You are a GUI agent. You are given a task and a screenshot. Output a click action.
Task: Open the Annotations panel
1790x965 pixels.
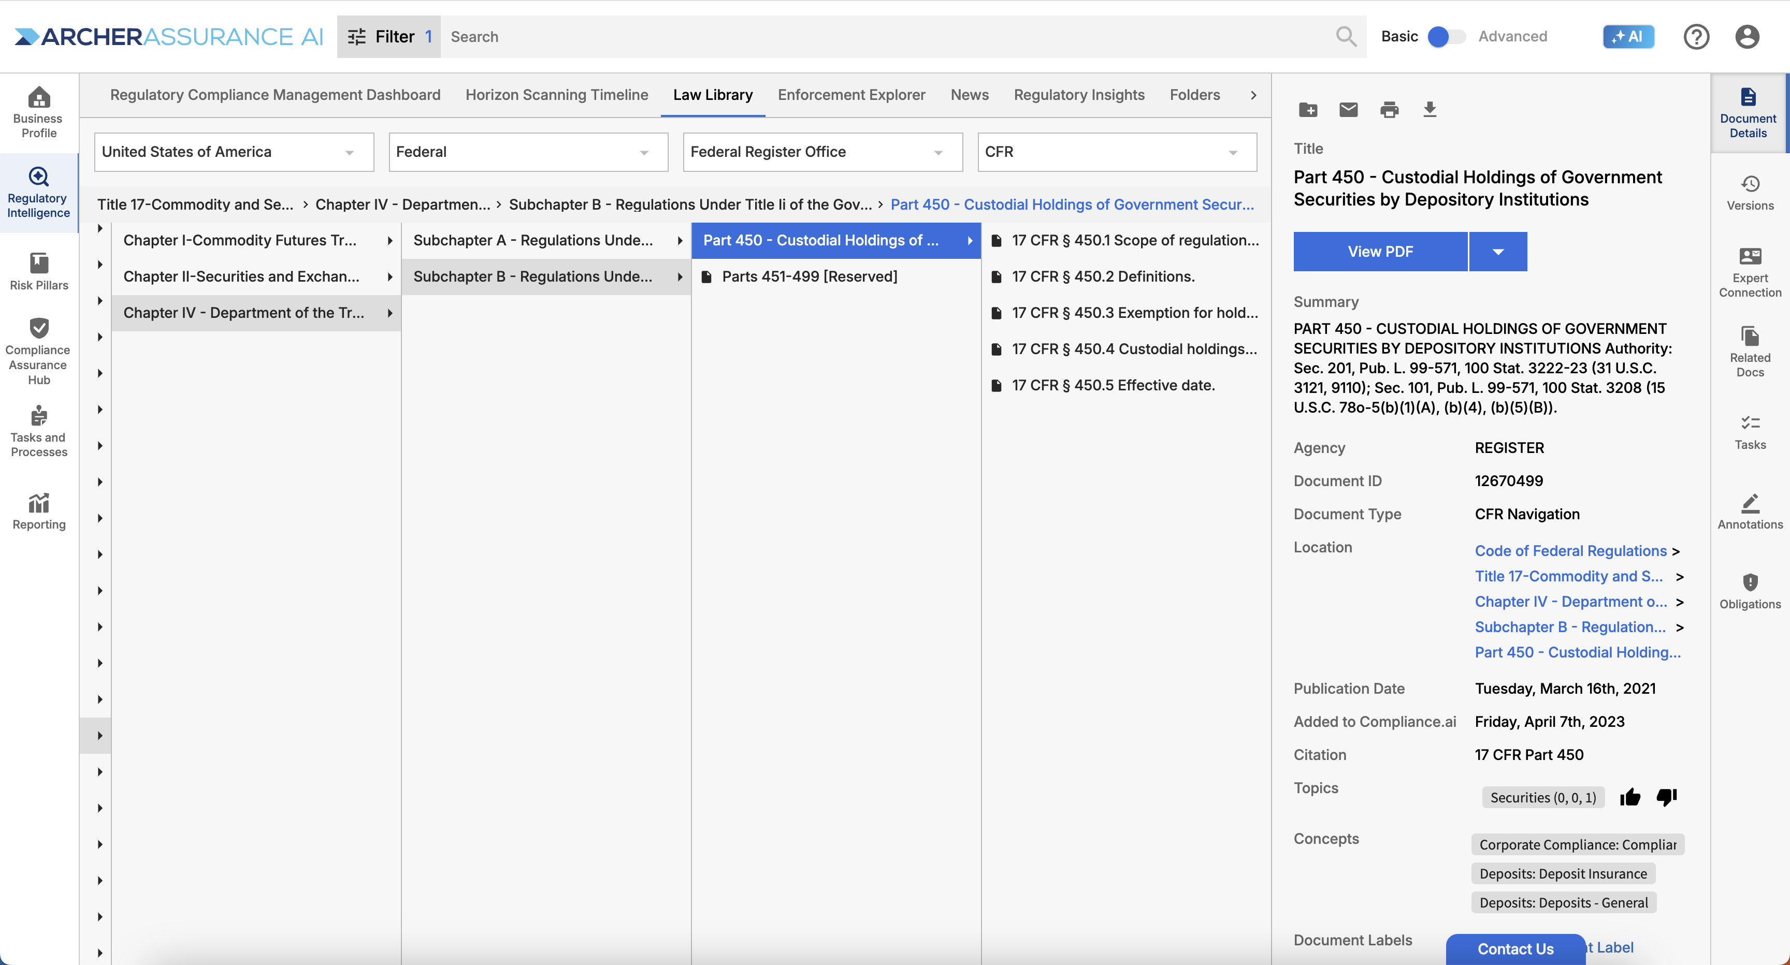1750,512
